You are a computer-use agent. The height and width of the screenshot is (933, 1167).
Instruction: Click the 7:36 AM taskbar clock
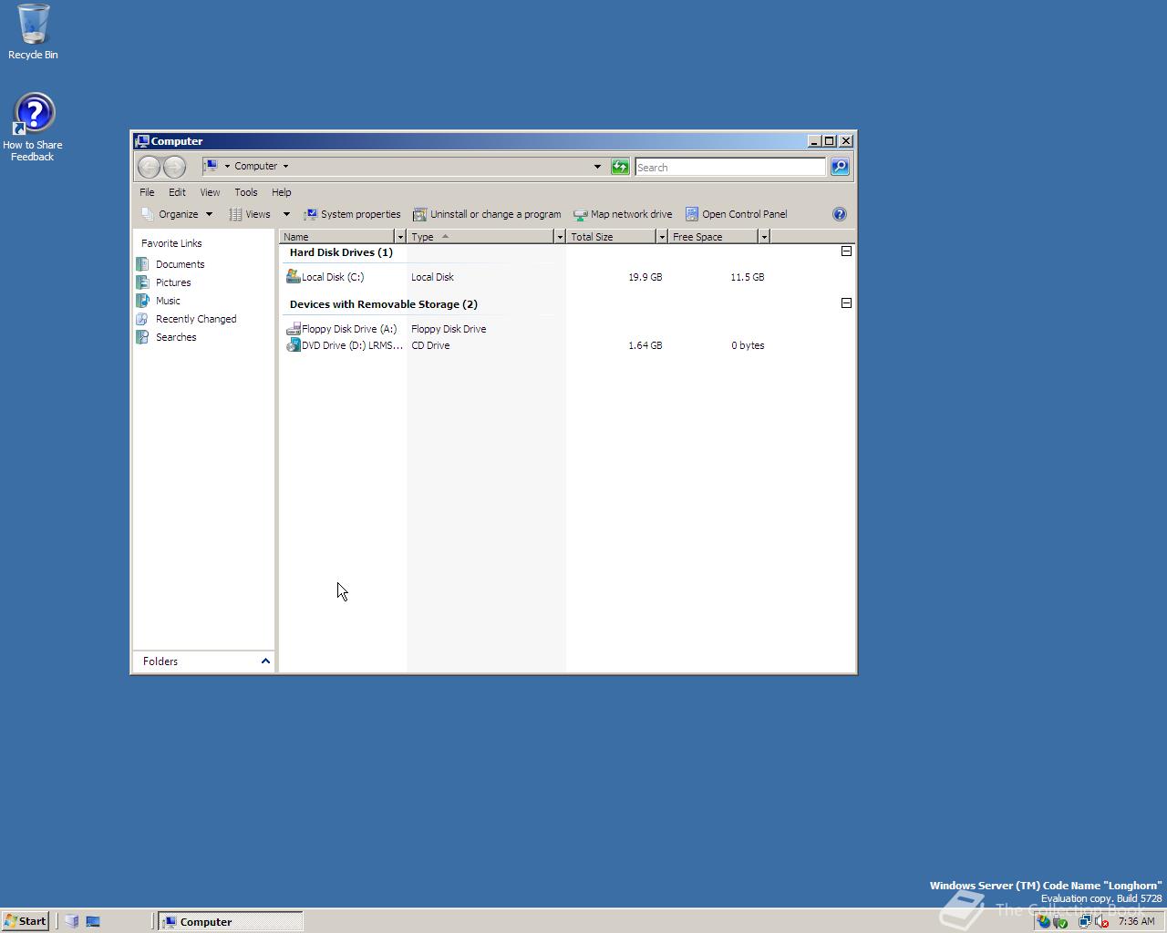click(1136, 921)
